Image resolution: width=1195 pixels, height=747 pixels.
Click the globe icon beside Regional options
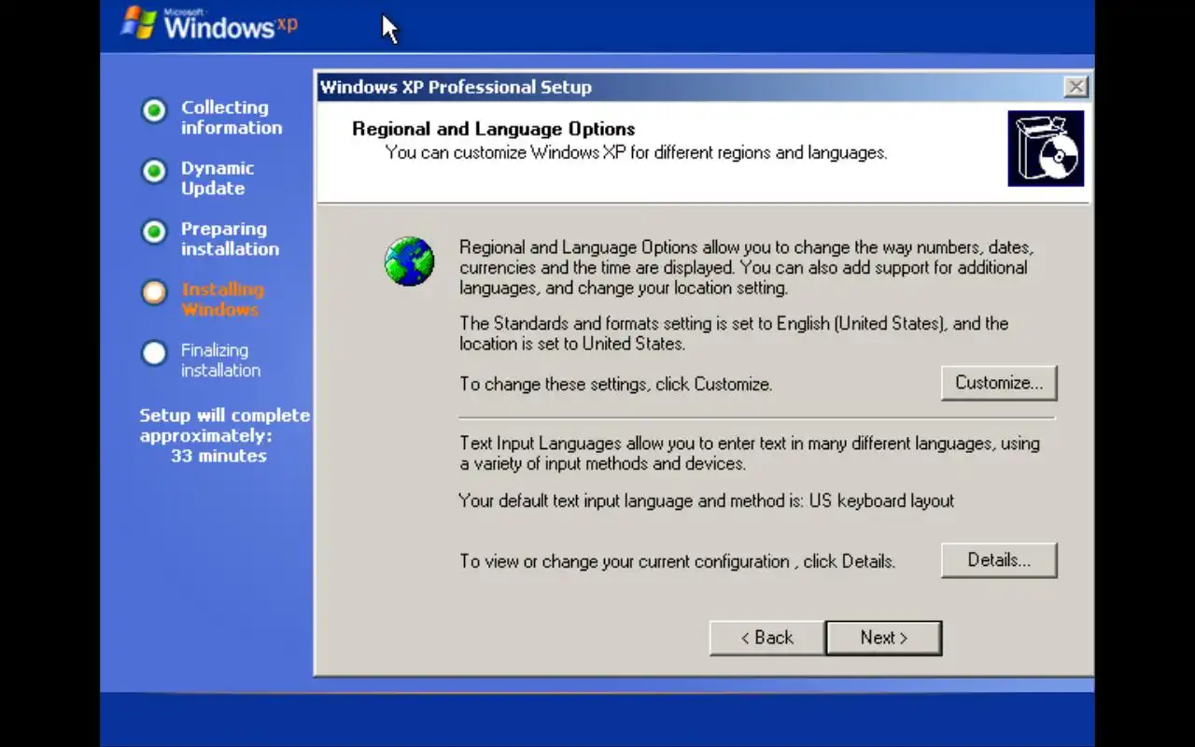(x=409, y=261)
